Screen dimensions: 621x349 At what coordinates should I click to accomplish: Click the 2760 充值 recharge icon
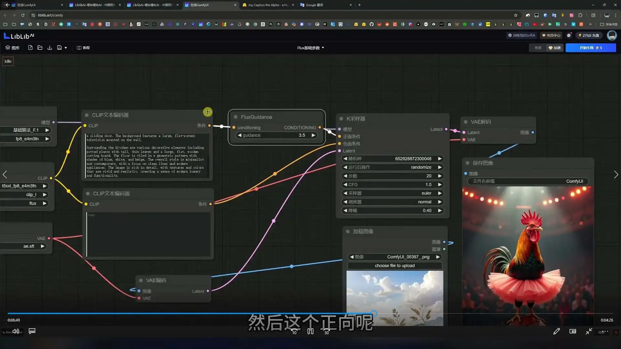[x=589, y=36]
